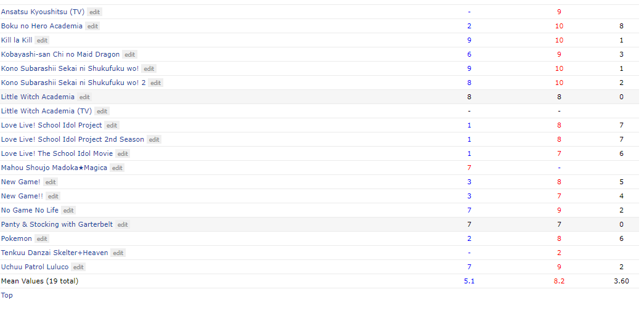
Task: Click edit beside Panty & Stocking with Garterbelt
Action: 123,225
